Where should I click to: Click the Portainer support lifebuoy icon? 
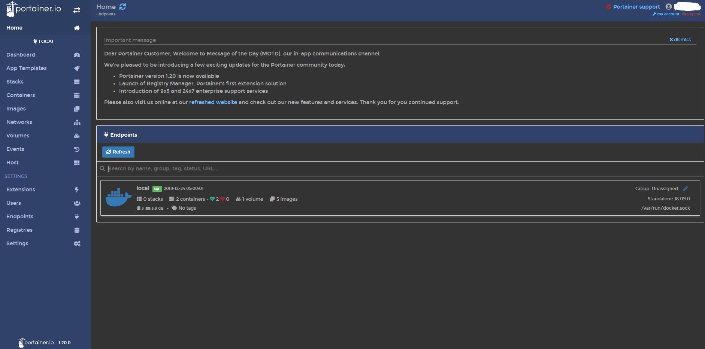pyautogui.click(x=609, y=7)
